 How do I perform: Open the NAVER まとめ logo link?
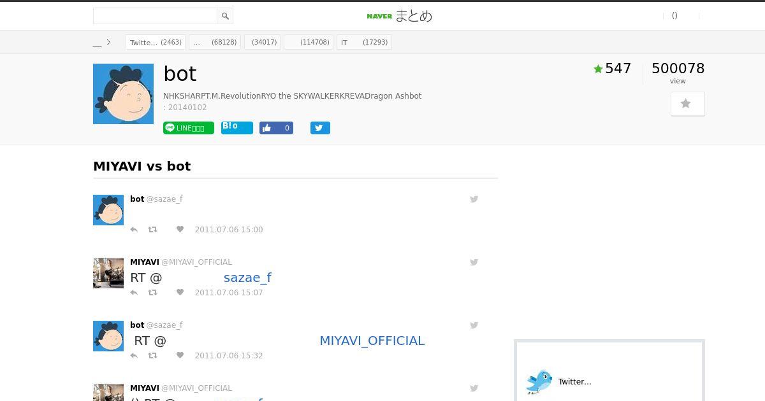pos(400,16)
